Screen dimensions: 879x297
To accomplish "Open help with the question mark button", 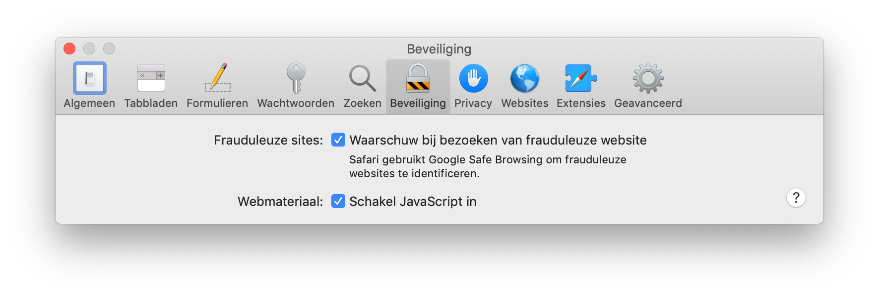I will click(796, 198).
